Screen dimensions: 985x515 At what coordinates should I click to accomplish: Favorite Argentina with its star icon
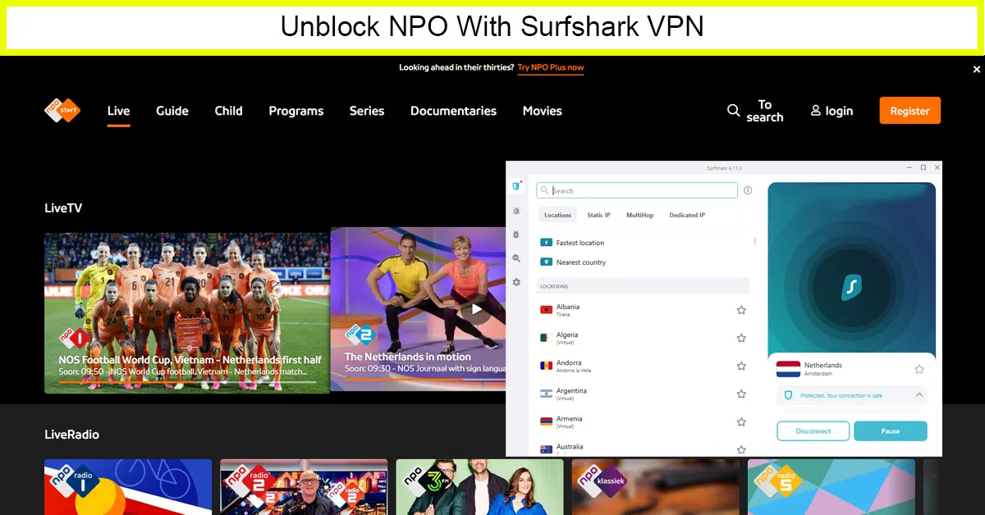[741, 394]
